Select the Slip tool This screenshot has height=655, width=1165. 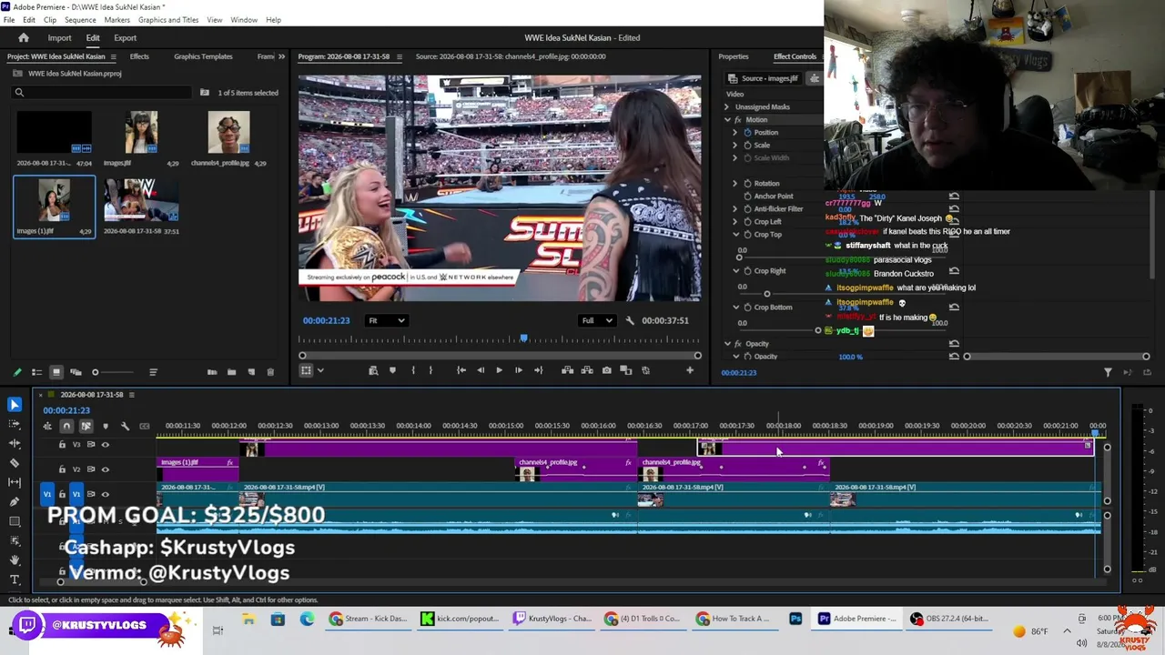click(x=15, y=482)
